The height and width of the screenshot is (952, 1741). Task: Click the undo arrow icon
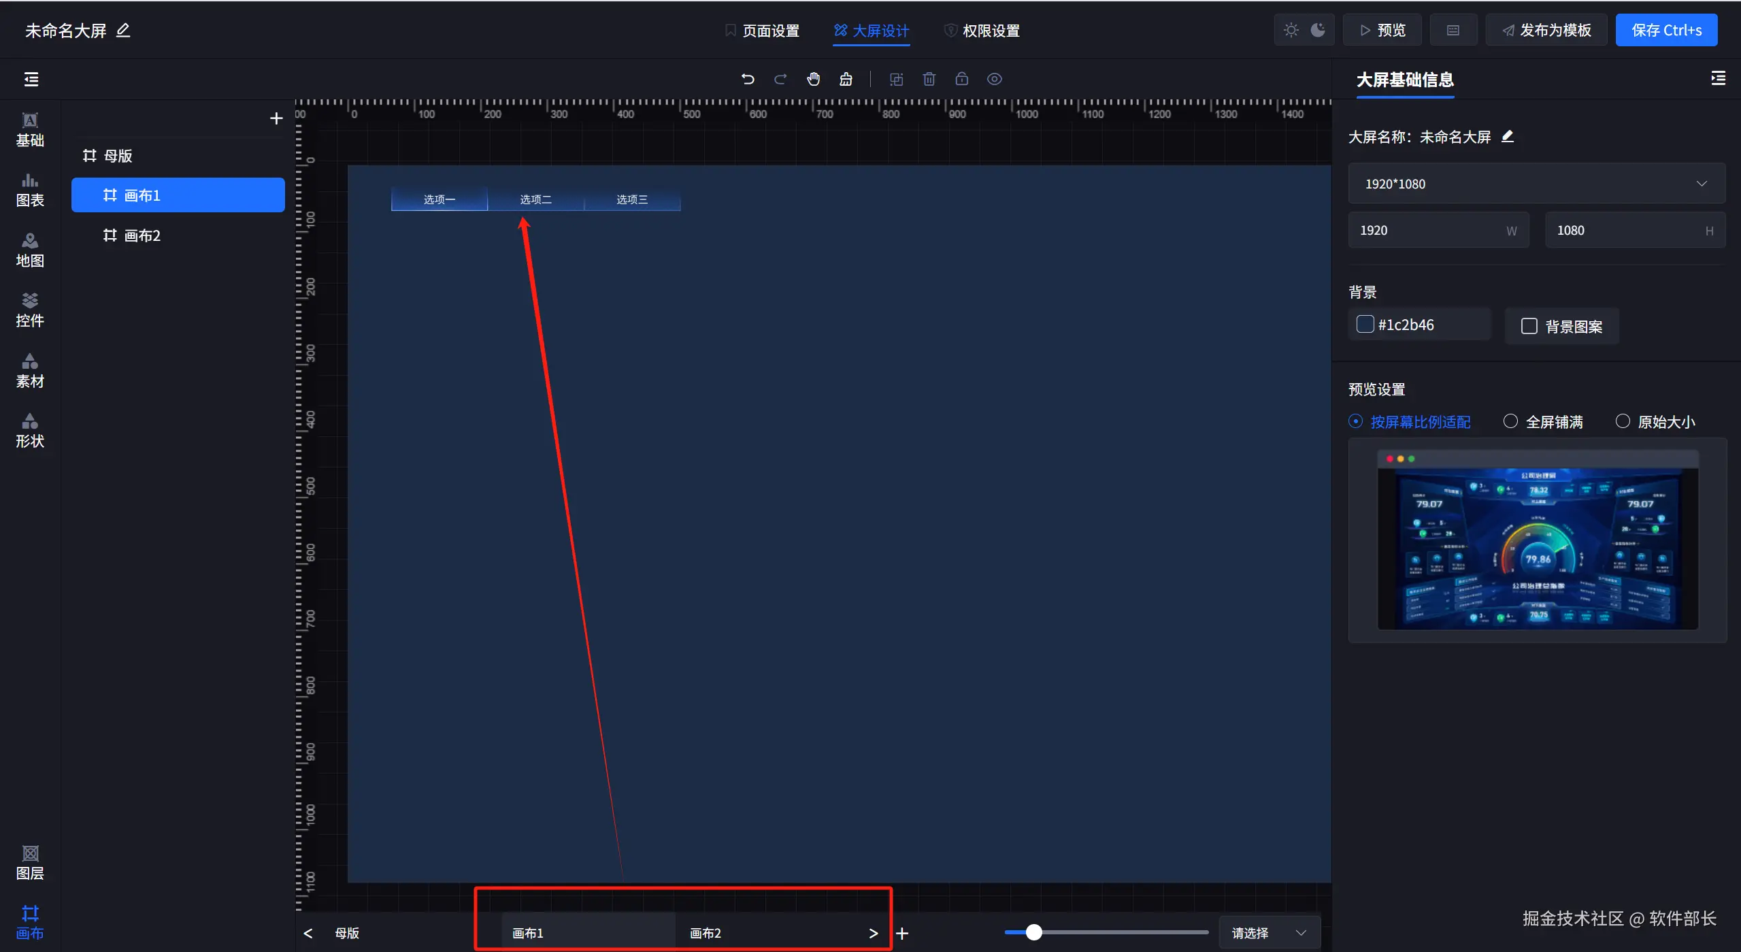click(748, 79)
